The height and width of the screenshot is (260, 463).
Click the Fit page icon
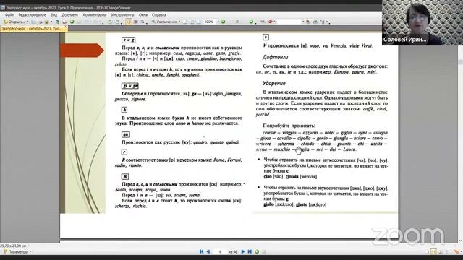tap(192, 22)
